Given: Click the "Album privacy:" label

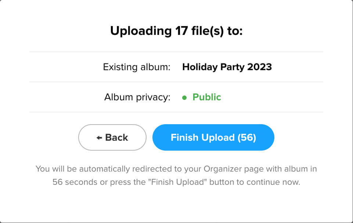Looking at the screenshot, I should (137, 97).
